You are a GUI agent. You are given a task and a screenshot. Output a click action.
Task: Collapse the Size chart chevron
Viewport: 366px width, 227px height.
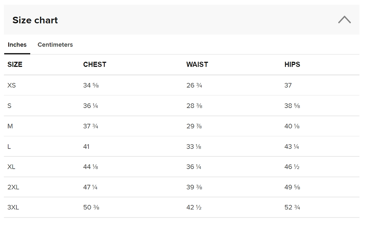pyautogui.click(x=344, y=20)
